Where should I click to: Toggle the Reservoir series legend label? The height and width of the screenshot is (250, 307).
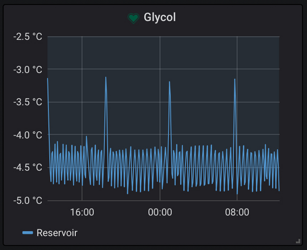click(56, 233)
